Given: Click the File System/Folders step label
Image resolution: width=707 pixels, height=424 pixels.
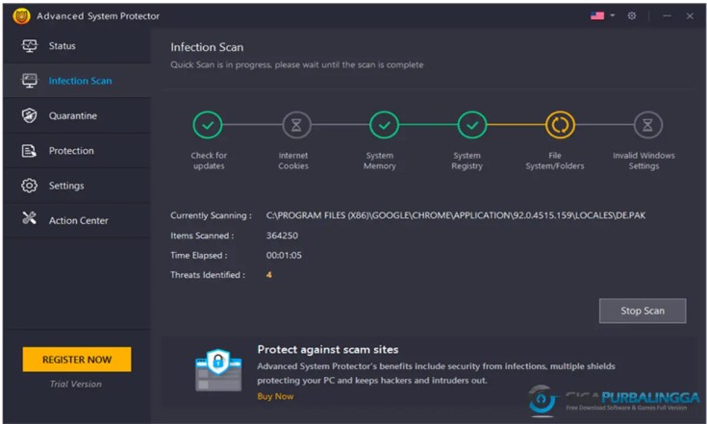Looking at the screenshot, I should 555,161.
